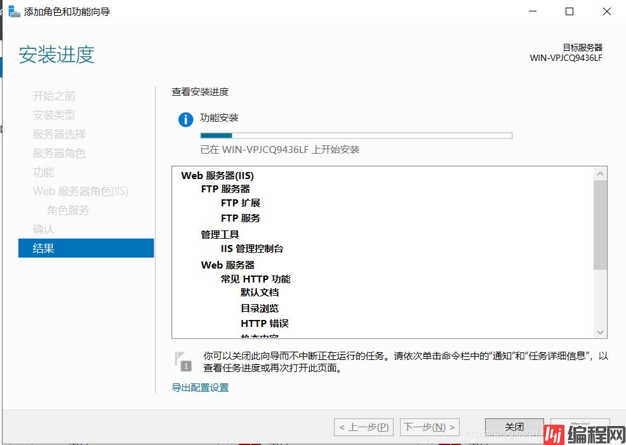Click the blue information icon beside 功能安装
626x445 pixels.
click(x=185, y=119)
